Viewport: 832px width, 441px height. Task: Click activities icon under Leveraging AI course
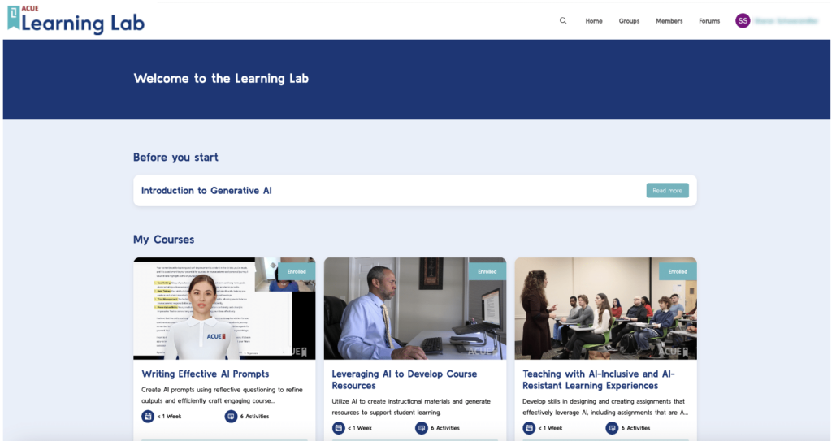click(421, 428)
